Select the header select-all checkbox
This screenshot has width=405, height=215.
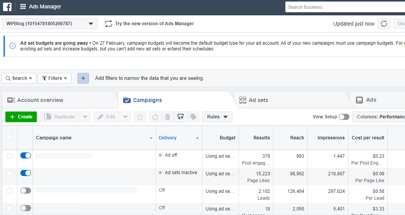point(10,137)
